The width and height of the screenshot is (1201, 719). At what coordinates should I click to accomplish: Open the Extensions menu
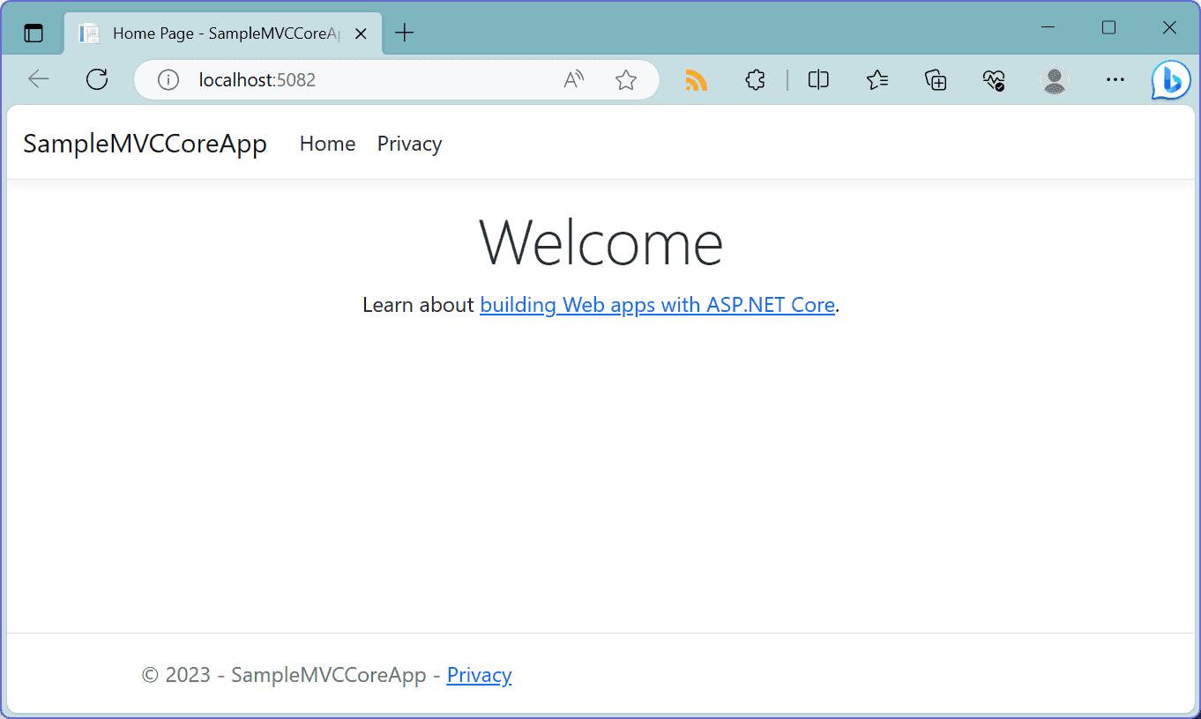point(755,79)
